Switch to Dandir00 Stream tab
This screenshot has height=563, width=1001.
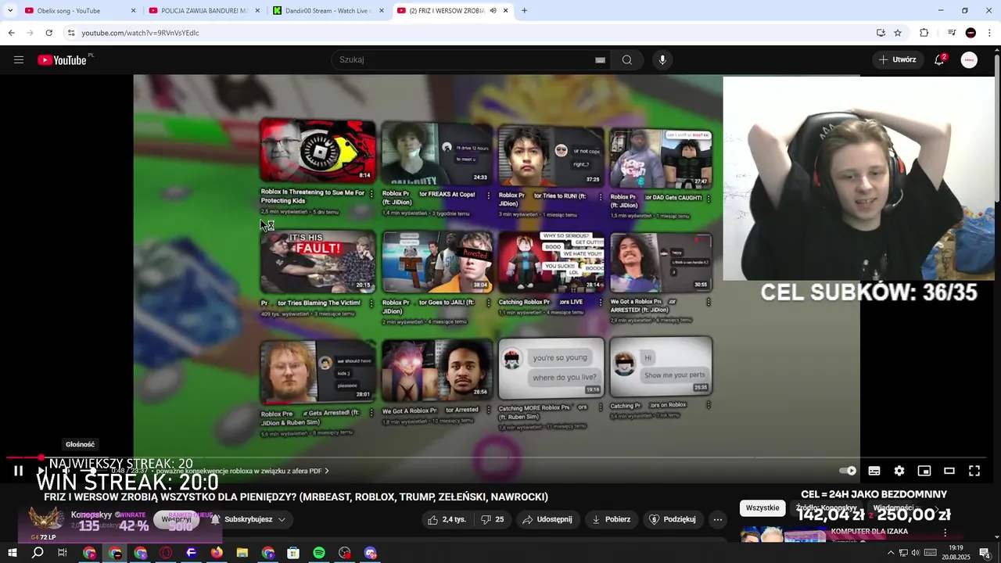(328, 11)
